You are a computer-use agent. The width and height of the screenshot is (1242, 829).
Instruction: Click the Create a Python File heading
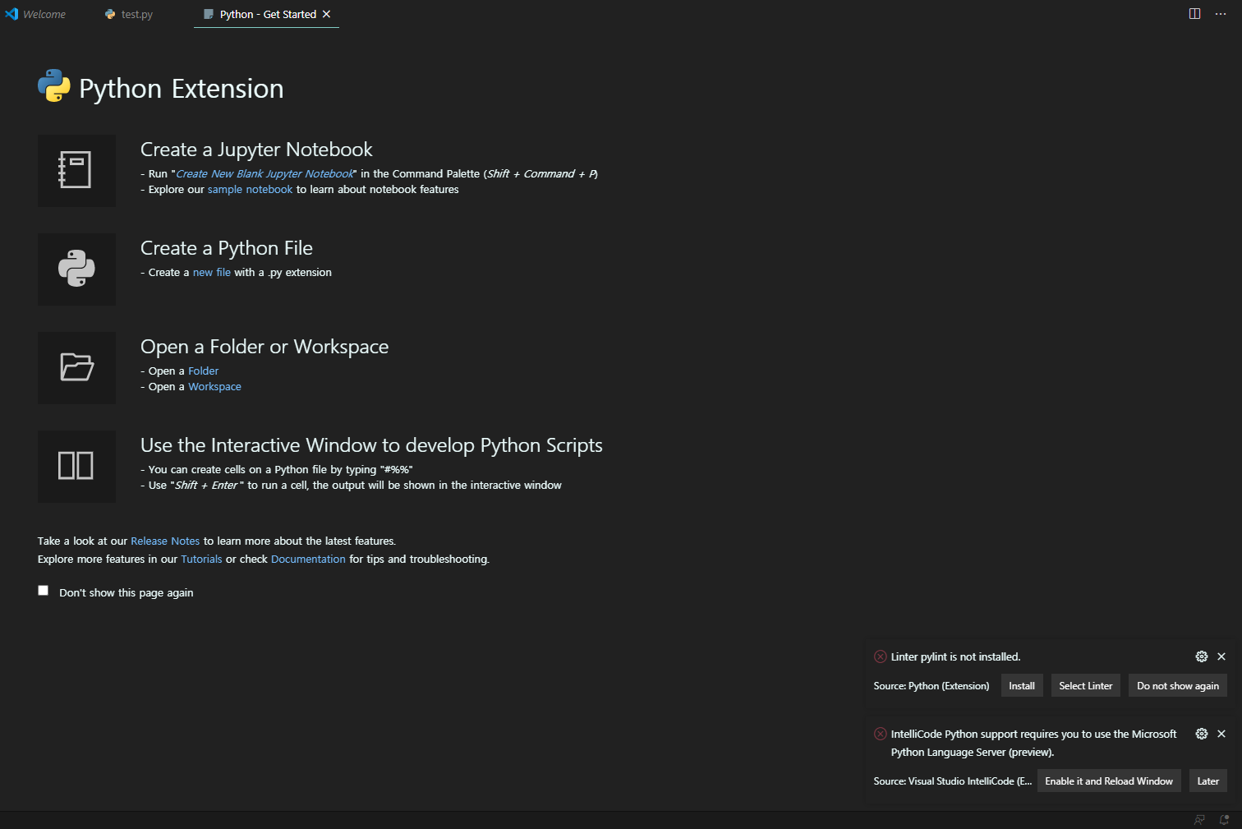[x=227, y=248]
